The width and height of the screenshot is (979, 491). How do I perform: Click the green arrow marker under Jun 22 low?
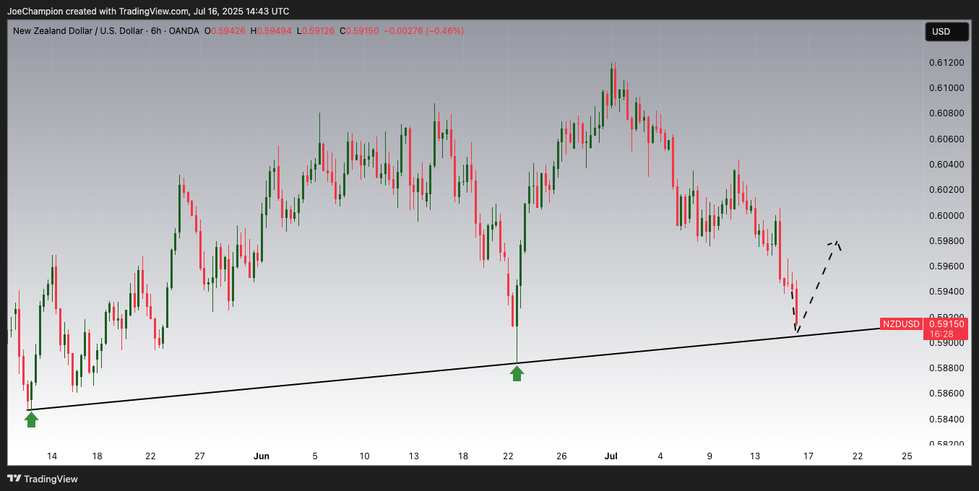tap(517, 373)
